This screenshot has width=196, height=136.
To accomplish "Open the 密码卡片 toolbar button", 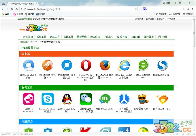I will [x=188, y=14].
